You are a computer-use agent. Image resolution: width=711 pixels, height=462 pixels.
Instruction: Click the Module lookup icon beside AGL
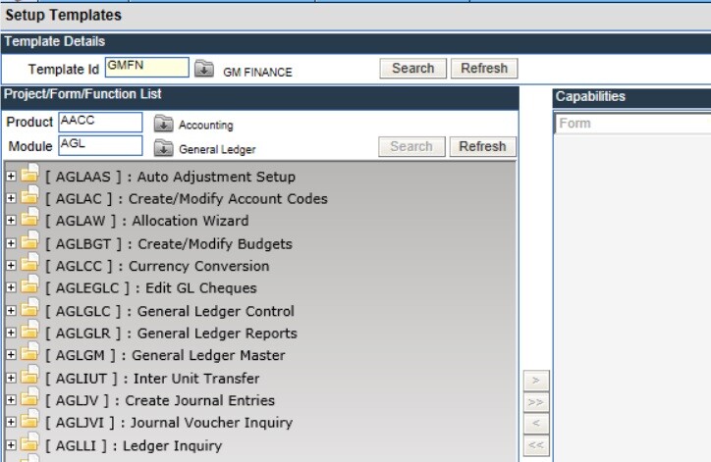click(163, 147)
